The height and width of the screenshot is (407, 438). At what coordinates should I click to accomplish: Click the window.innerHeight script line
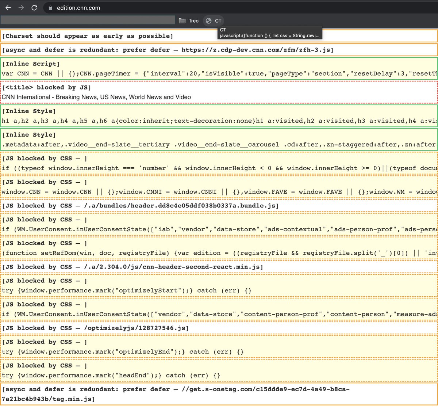coord(219,168)
